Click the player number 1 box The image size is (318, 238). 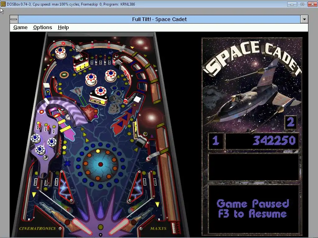coord(216,141)
